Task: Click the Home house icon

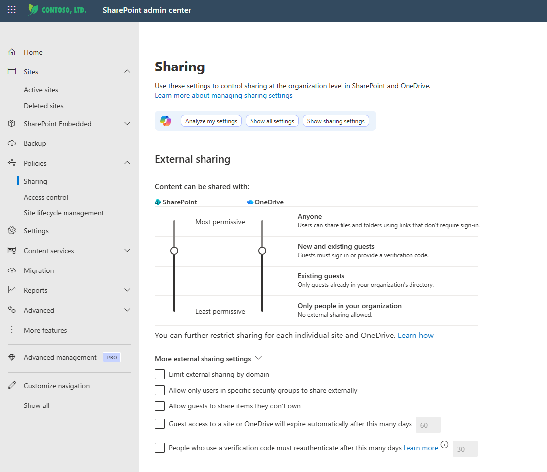Action: [x=12, y=52]
